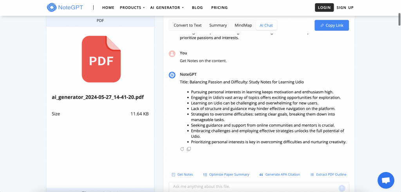Click bullet 'Lack of structure and guidance'
The height and width of the screenshot is (192, 401).
263,108
